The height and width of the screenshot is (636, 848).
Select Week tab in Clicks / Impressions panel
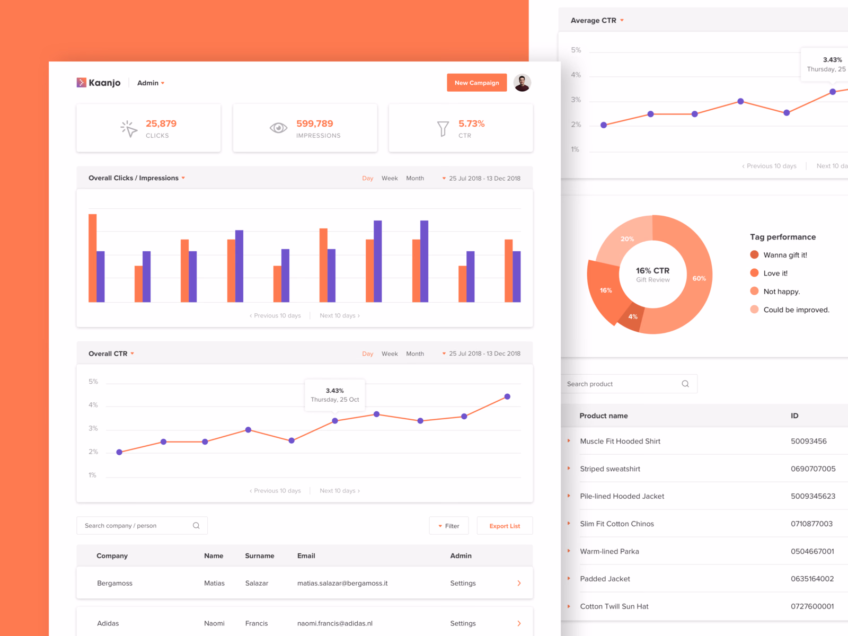coord(390,178)
